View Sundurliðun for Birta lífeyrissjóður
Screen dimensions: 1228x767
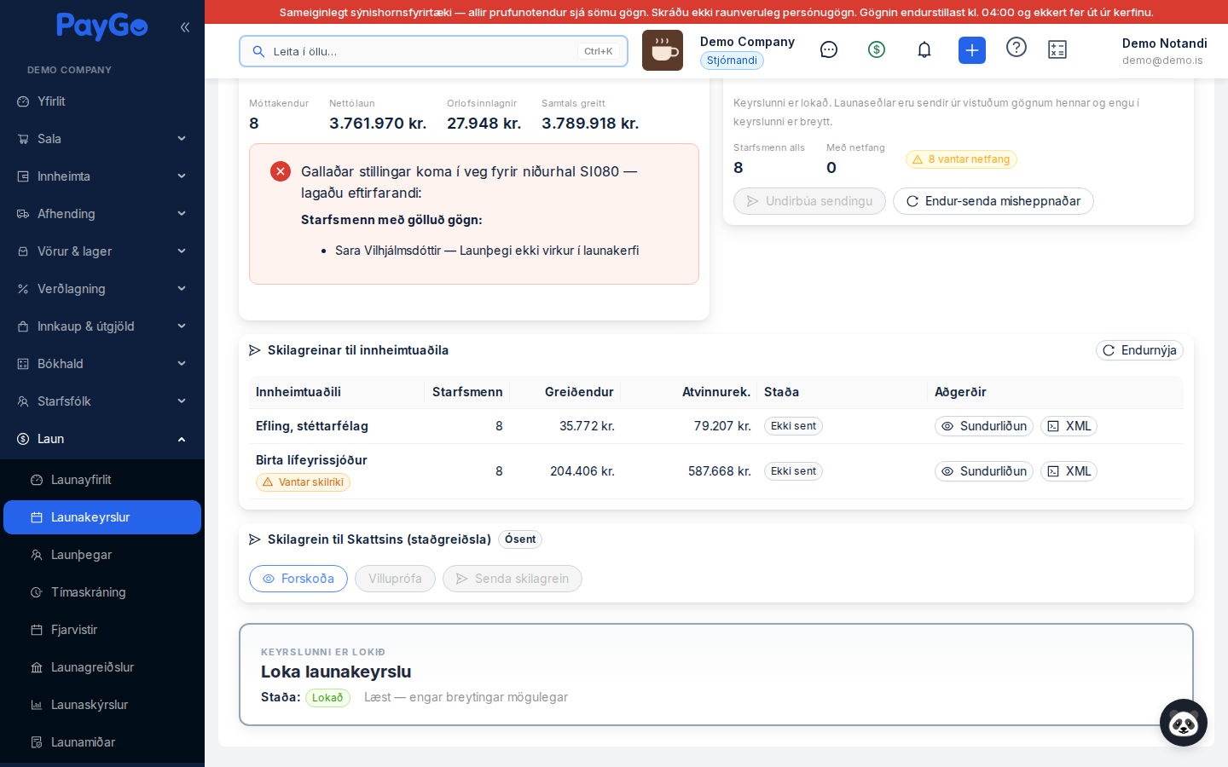pyautogui.click(x=984, y=471)
